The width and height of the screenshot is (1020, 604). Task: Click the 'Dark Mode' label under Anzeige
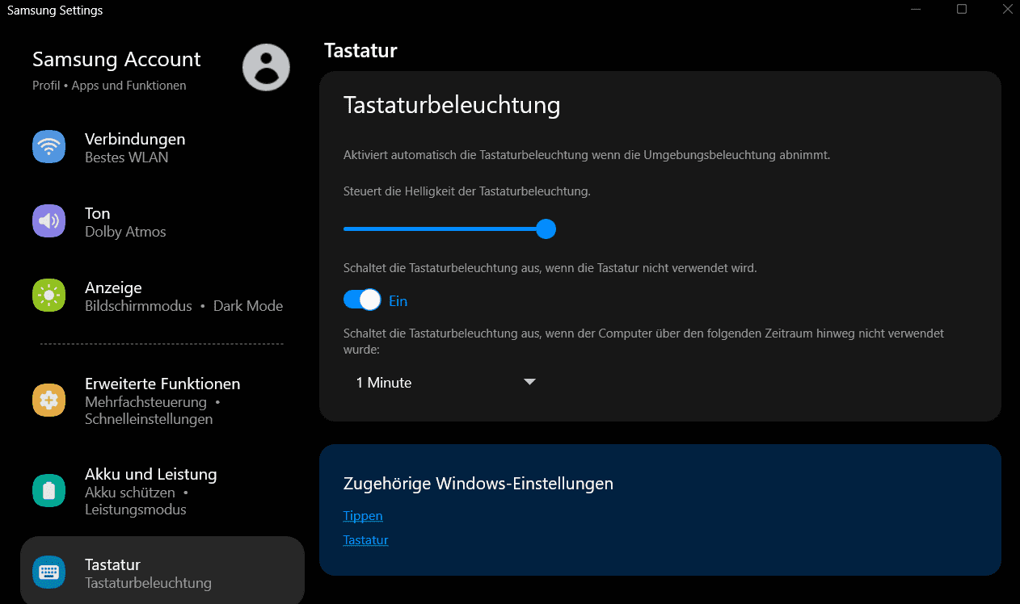[248, 306]
